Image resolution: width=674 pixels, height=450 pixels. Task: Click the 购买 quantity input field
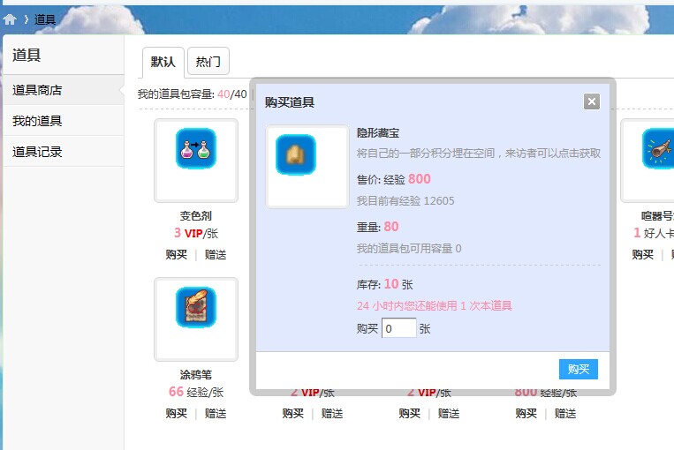click(x=399, y=328)
